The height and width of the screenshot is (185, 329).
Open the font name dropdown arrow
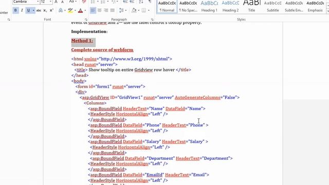[38, 2]
